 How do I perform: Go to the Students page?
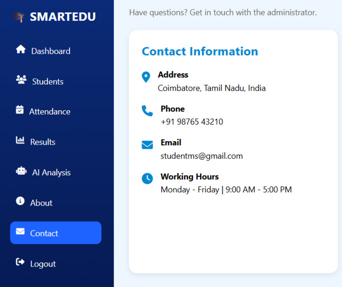[55, 81]
